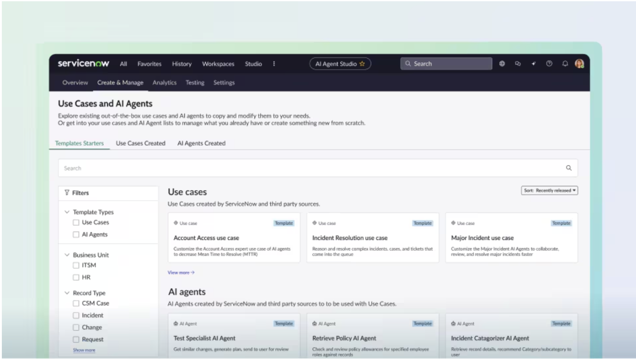Select the Create & Manage tab
This screenshot has height=359, width=636.
click(x=120, y=83)
